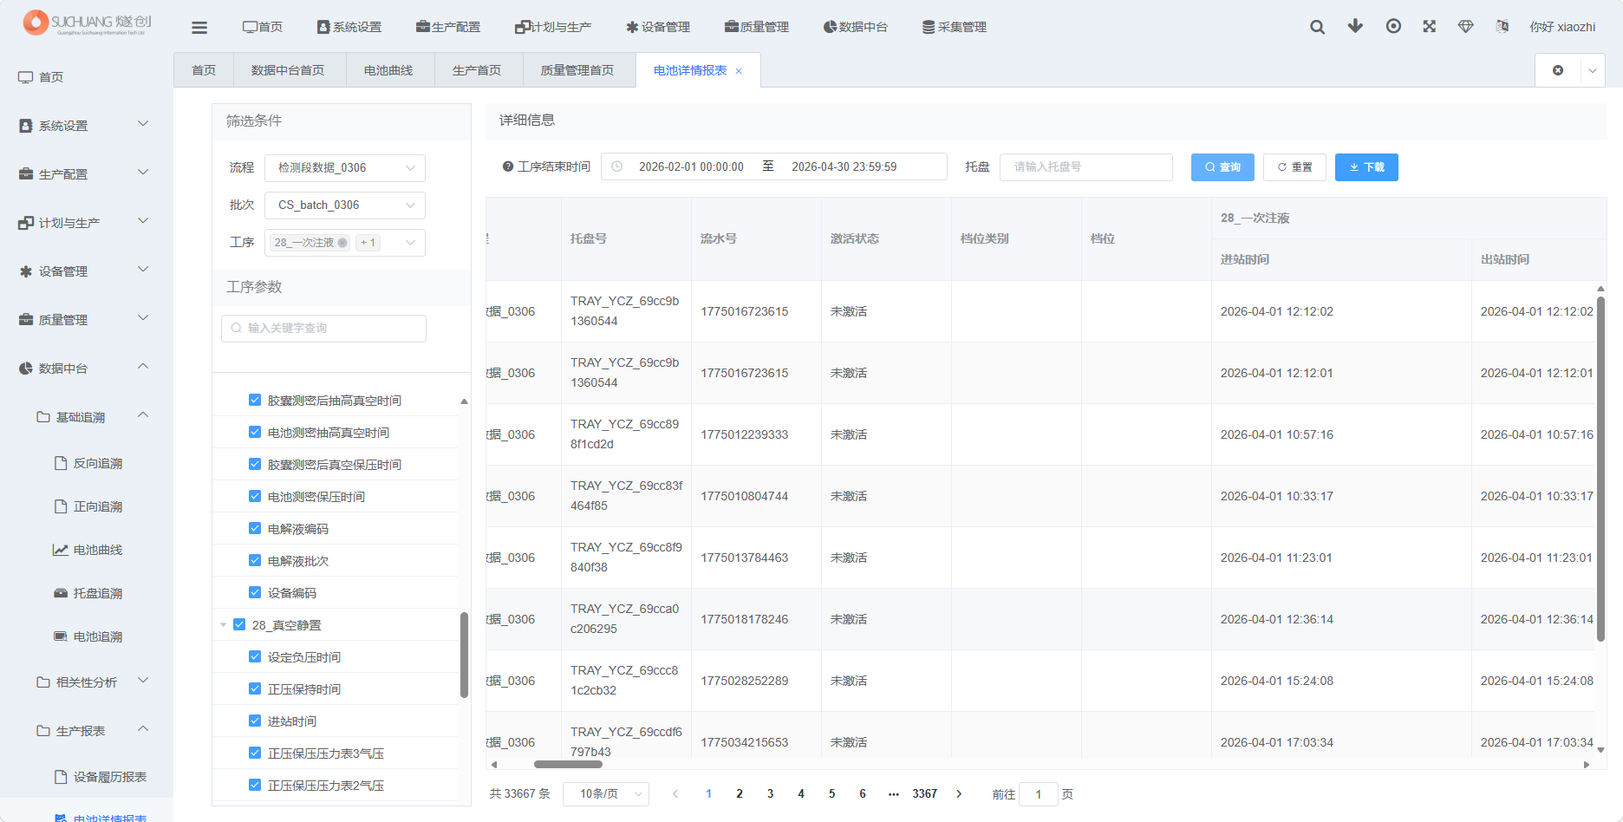Click the help icon beside 工序结束时间
Screen dimensions: 1623x822
(x=508, y=166)
